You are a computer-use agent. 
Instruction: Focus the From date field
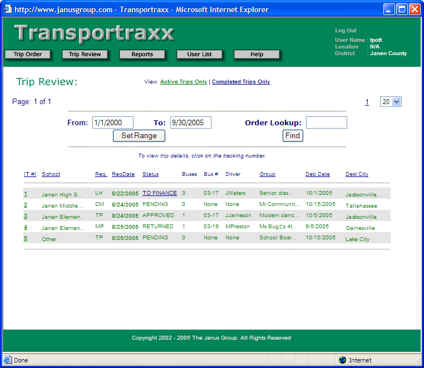[113, 122]
